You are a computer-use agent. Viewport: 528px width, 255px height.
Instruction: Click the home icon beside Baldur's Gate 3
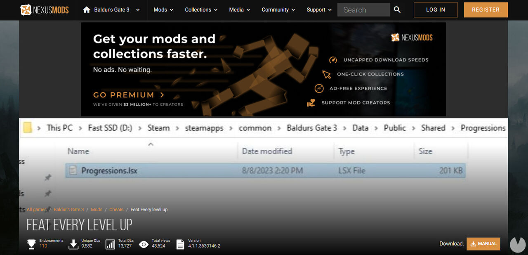click(x=87, y=10)
